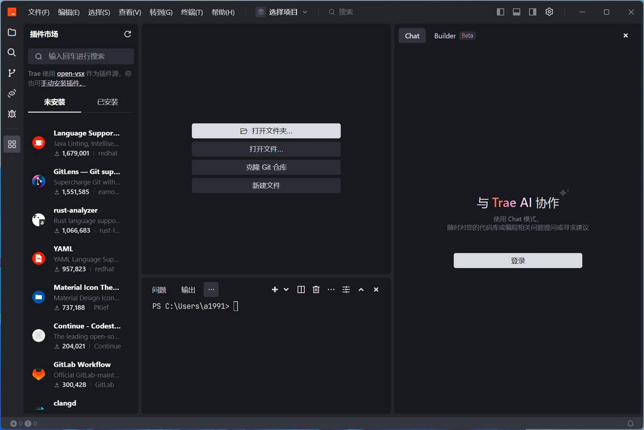The height and width of the screenshot is (430, 644).
Task: Refresh the 插件市场 list
Action: [x=127, y=34]
